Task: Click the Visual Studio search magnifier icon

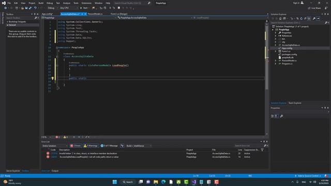Action: [149, 3]
